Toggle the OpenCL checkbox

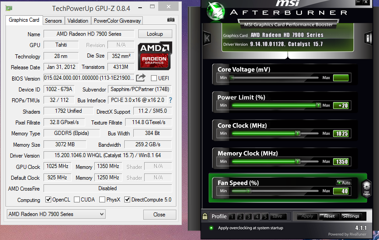[x=49, y=199]
